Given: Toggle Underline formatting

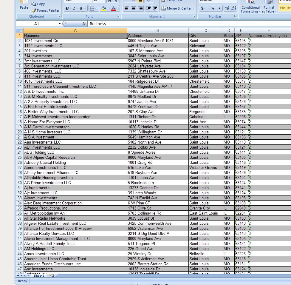Looking at the screenshot, I should coord(81,8).
